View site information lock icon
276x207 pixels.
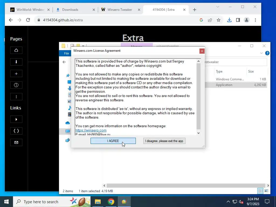(39, 20)
